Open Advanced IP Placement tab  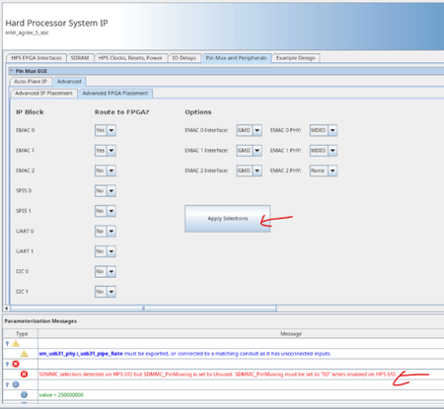coord(43,94)
